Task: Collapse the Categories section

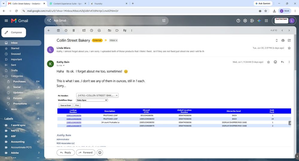Action: (x=3, y=76)
